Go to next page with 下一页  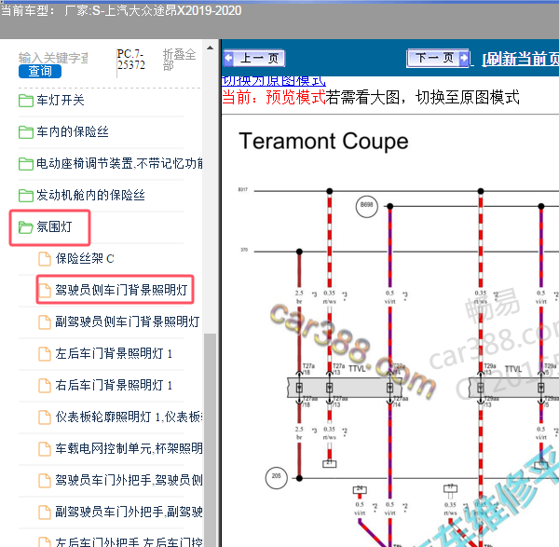pyautogui.click(x=438, y=58)
